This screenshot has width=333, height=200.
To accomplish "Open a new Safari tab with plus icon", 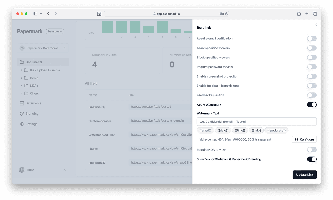I will click(x=307, y=14).
